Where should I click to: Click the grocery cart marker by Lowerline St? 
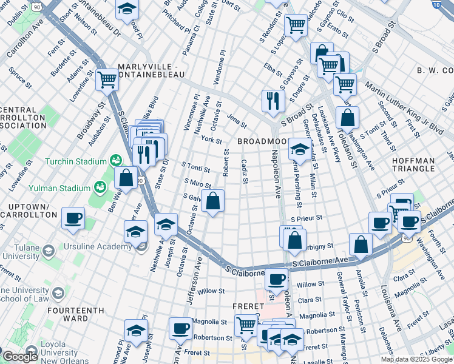107,80
